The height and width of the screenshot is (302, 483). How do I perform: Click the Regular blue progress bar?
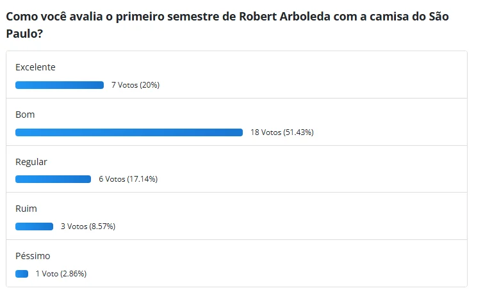point(53,179)
